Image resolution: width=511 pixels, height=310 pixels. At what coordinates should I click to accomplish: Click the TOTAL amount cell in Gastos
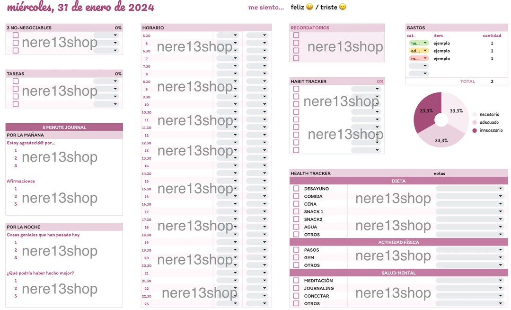click(492, 81)
